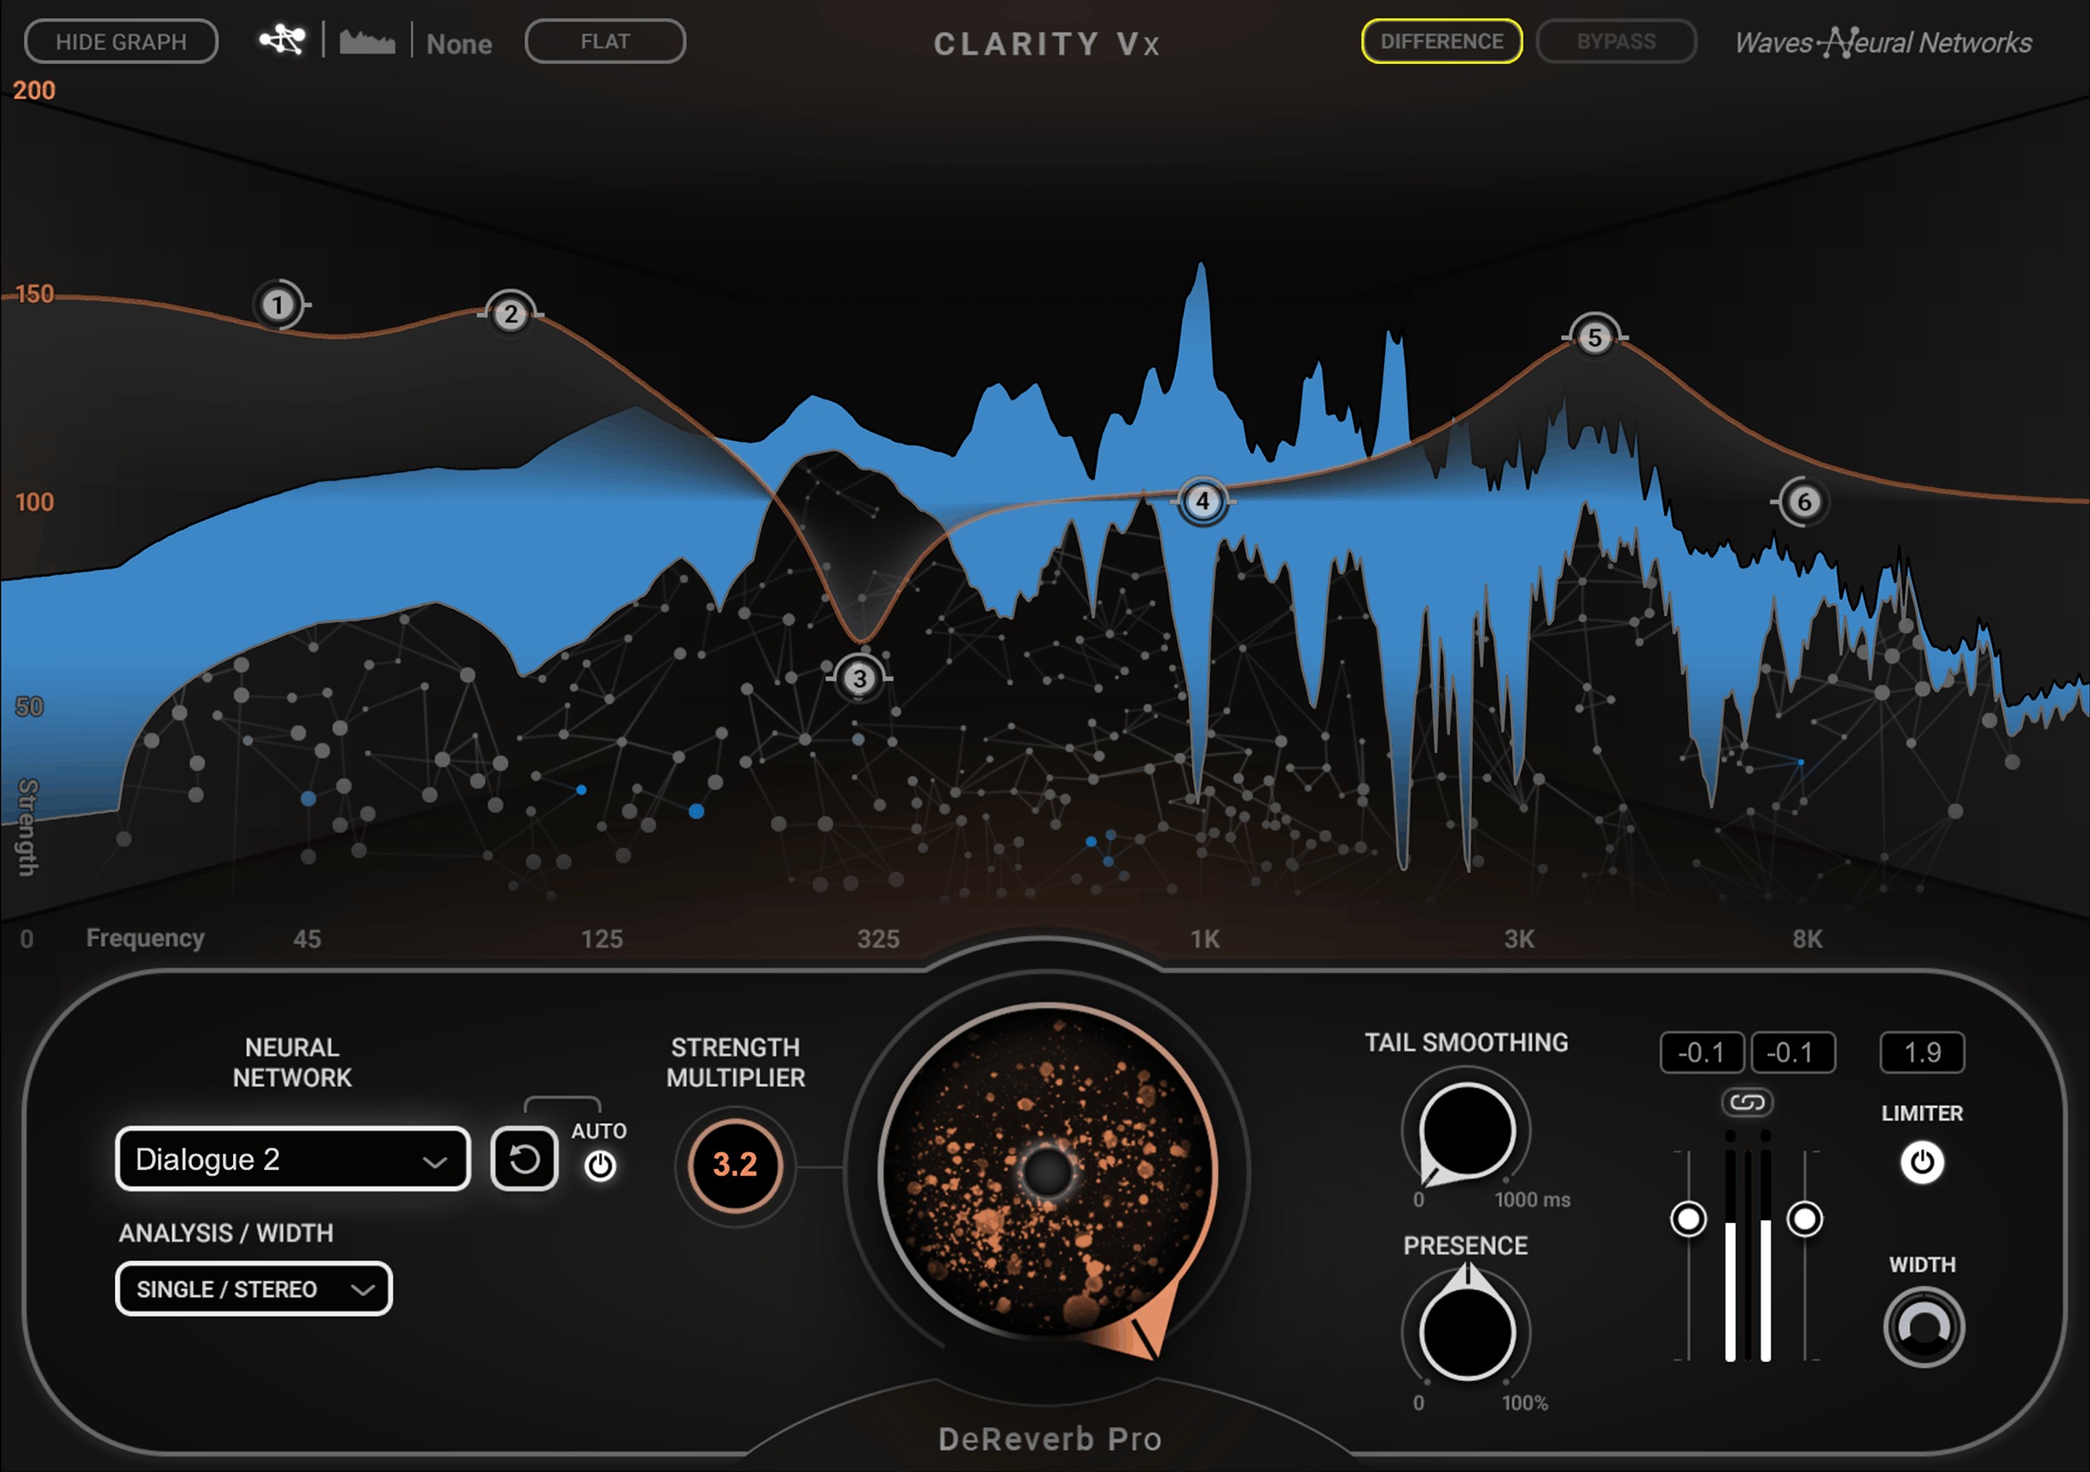The width and height of the screenshot is (2090, 1472).
Task: Select EQ band node 5
Action: [1595, 338]
